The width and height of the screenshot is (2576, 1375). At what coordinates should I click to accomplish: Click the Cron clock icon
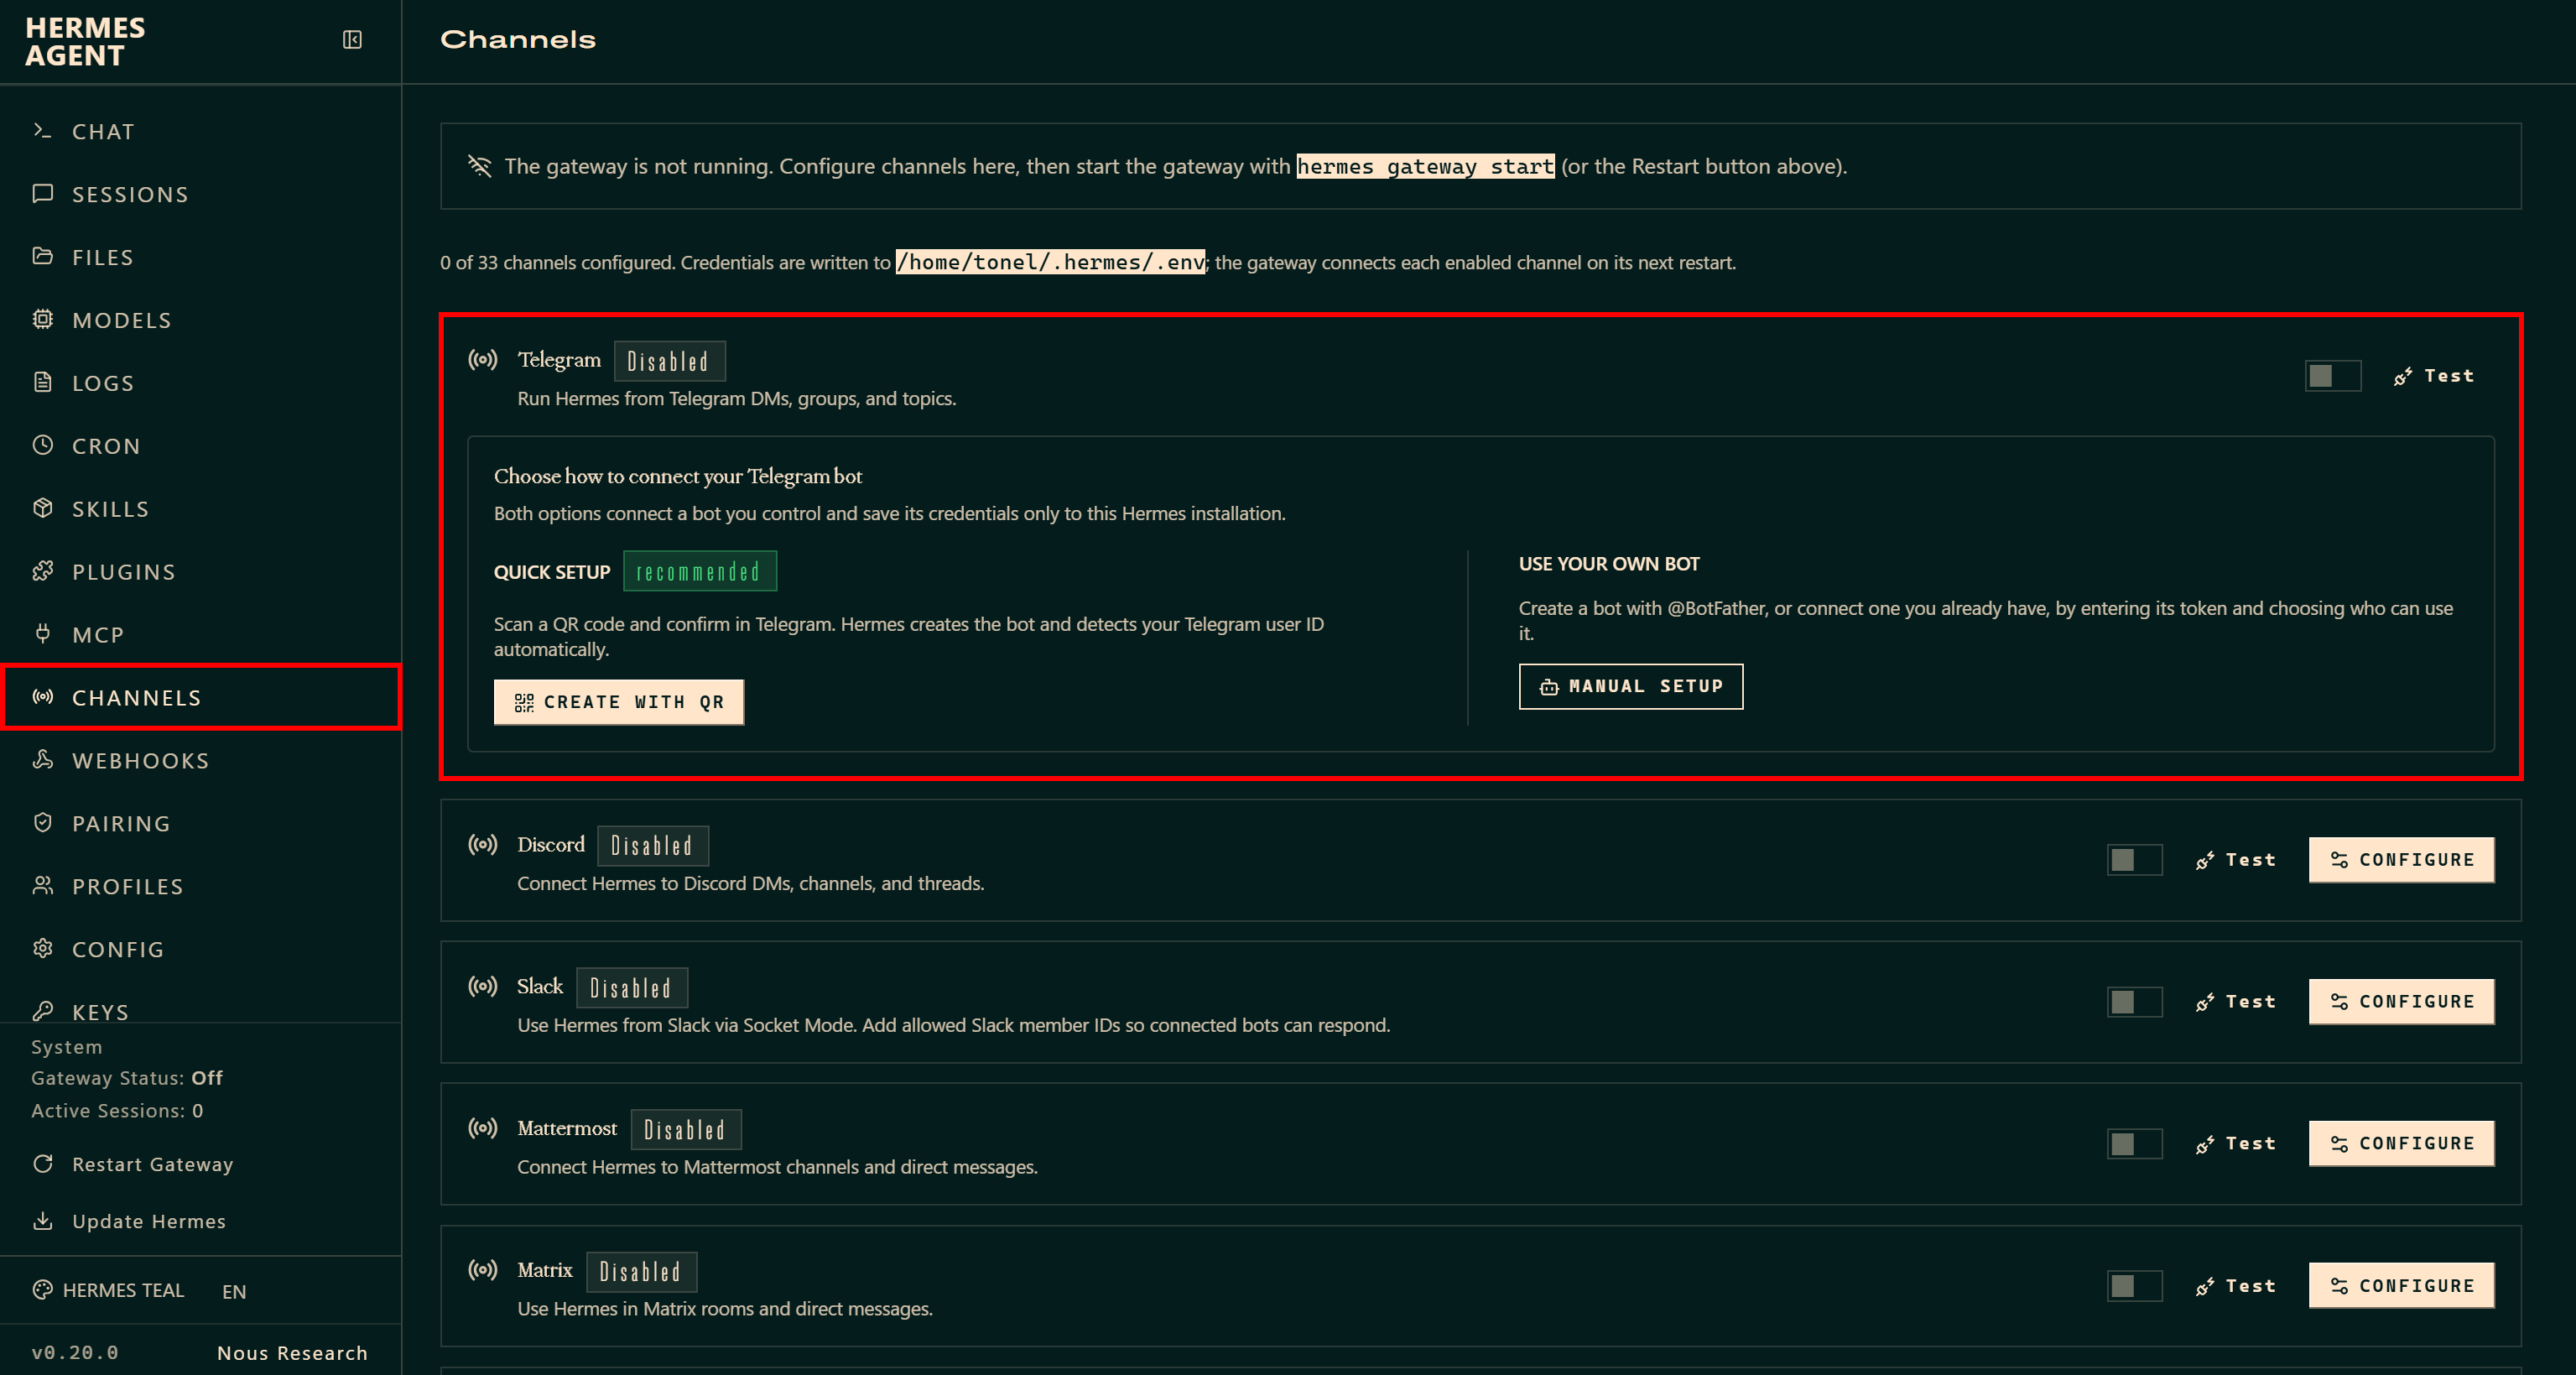pos(42,446)
